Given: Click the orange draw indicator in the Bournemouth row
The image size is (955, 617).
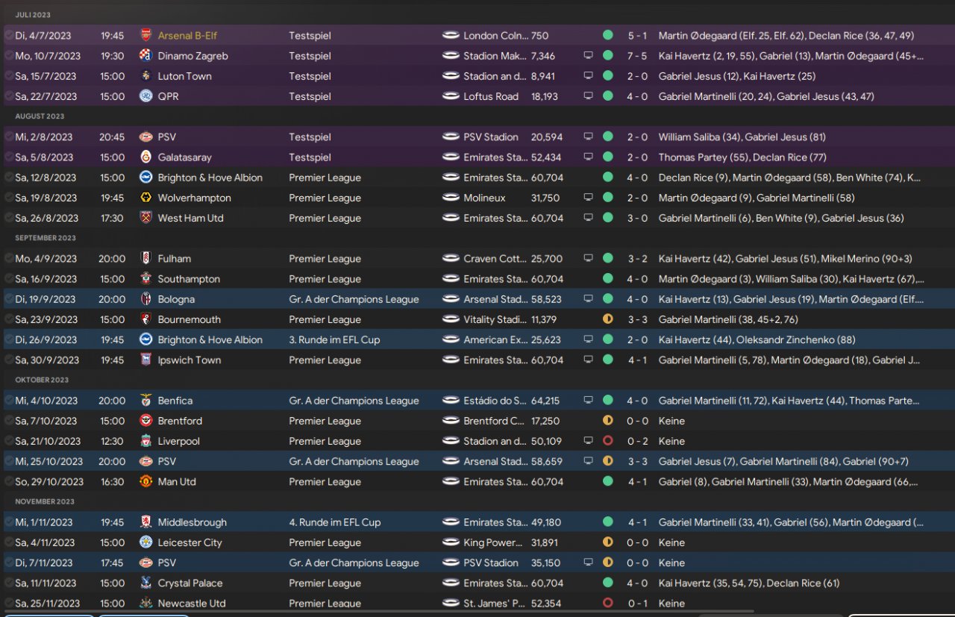Looking at the screenshot, I should (x=608, y=319).
